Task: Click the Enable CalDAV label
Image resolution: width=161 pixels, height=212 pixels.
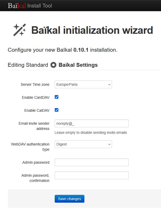Action: tap(37, 110)
